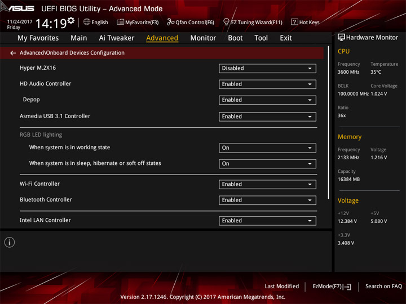The height and width of the screenshot is (304, 406).
Task: Click Hot Keys label
Action: [309, 23]
